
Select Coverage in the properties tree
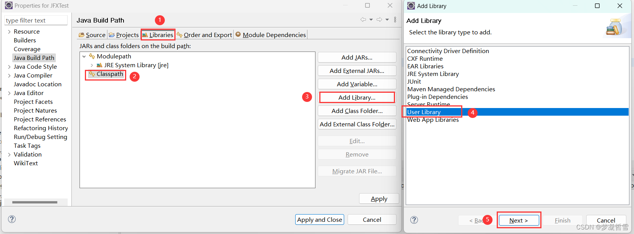tap(27, 49)
